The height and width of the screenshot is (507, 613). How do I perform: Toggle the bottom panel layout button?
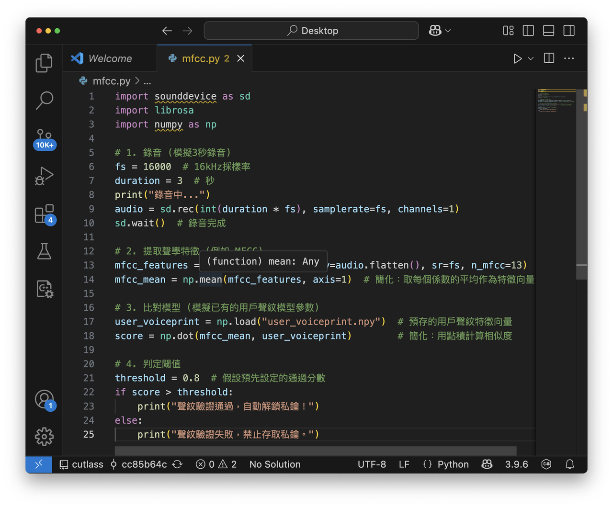pos(548,31)
